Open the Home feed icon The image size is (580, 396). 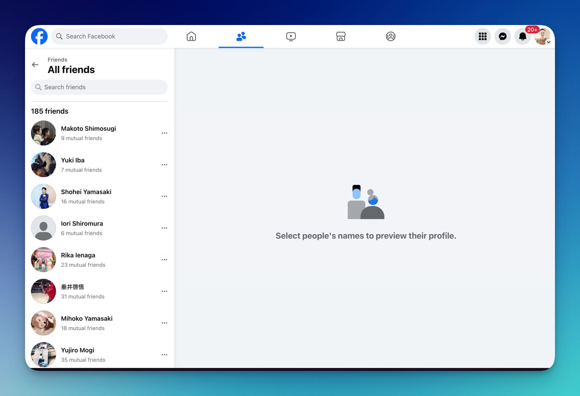191,36
